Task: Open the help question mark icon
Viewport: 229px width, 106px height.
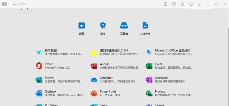Action: coord(182,4)
